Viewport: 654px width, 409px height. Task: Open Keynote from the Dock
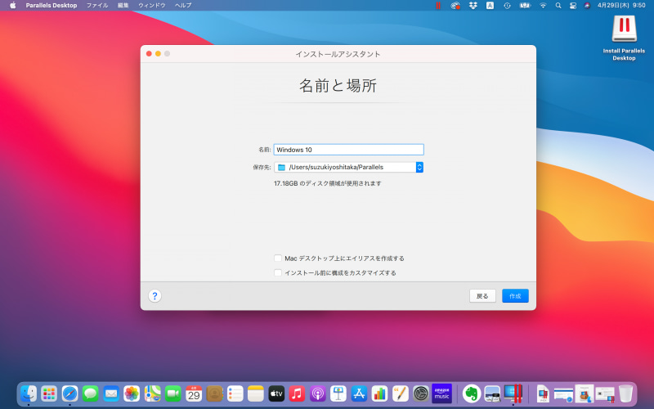[x=338, y=393]
